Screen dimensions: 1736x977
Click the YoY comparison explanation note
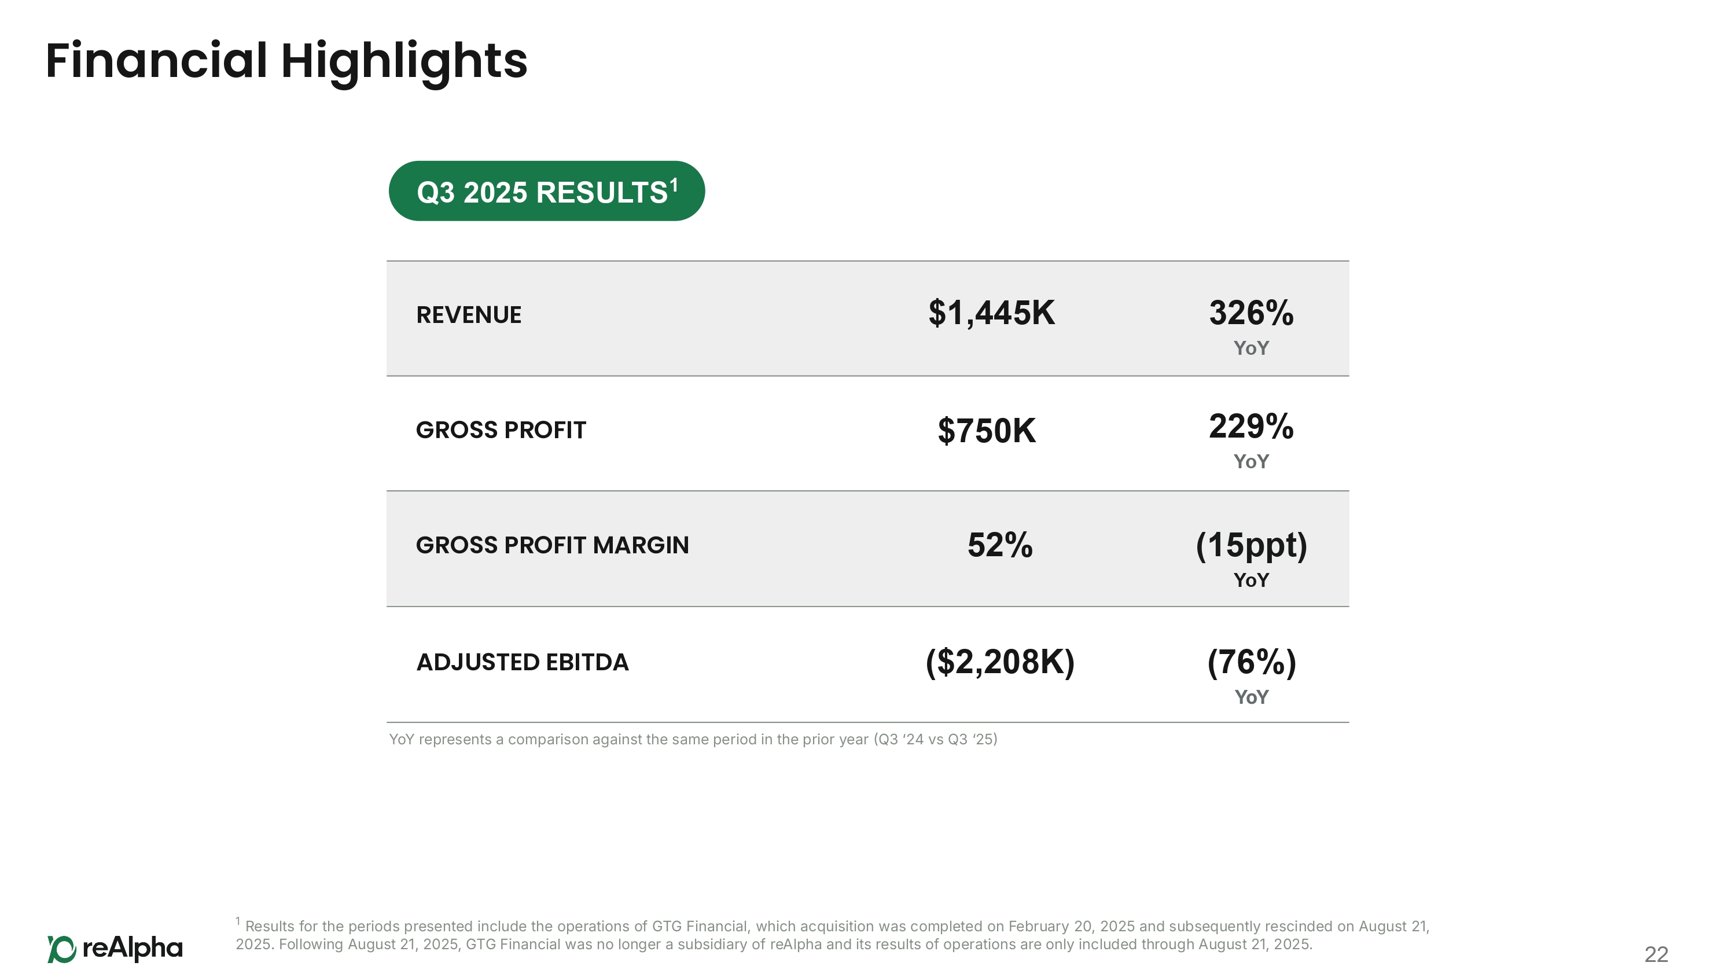point(693,740)
